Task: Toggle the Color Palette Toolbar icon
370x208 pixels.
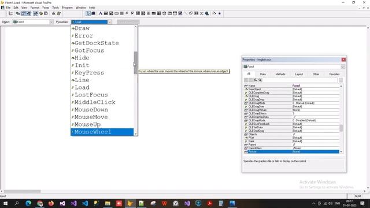Action: [x=41, y=13]
